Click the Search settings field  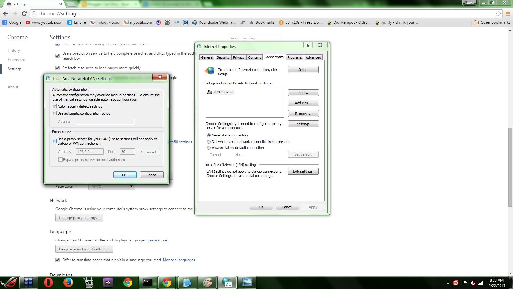254,38
